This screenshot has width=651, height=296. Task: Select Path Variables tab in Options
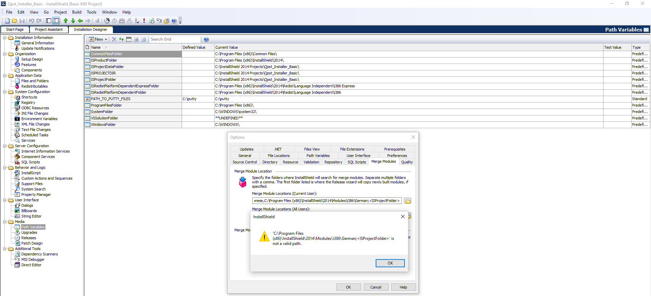318,156
